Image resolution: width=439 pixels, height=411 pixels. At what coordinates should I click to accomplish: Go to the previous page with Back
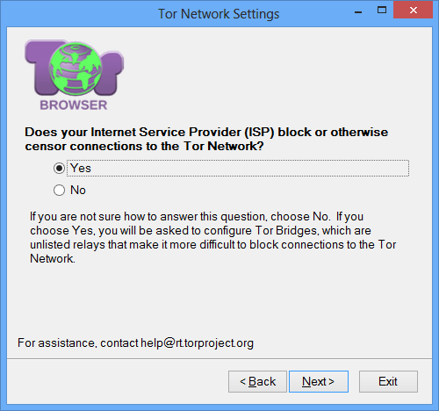(x=257, y=381)
